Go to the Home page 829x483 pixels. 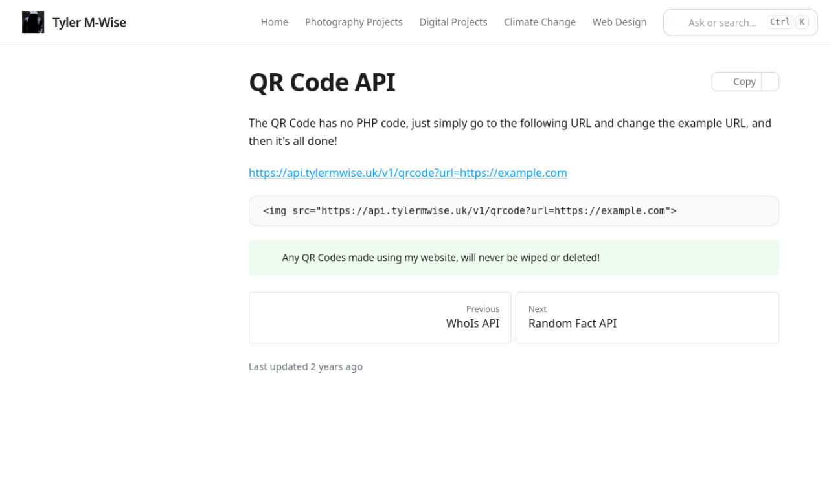click(x=274, y=22)
